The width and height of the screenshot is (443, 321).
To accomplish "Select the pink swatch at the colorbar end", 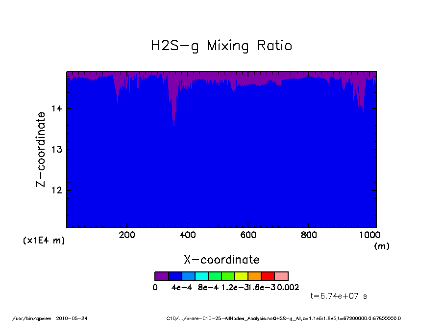I will (x=281, y=276).
